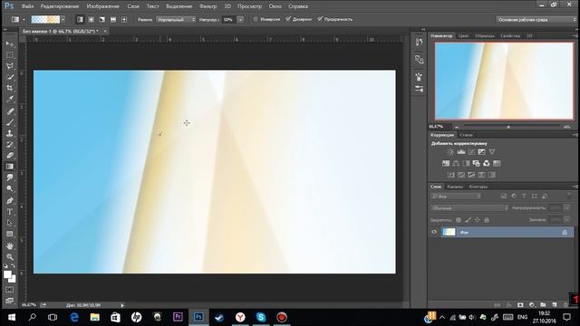The width and height of the screenshot is (580, 326).
Task: Open the layer blending mode dropdown
Action: (x=469, y=207)
